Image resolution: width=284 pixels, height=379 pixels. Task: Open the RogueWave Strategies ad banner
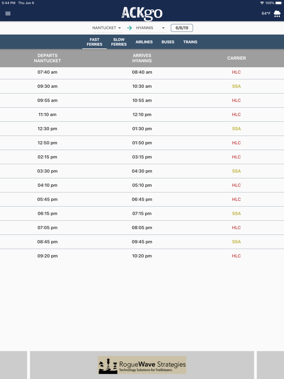pyautogui.click(x=142, y=365)
